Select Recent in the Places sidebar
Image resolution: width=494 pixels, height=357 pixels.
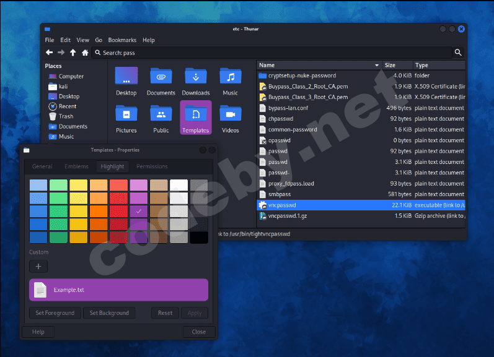tap(67, 106)
